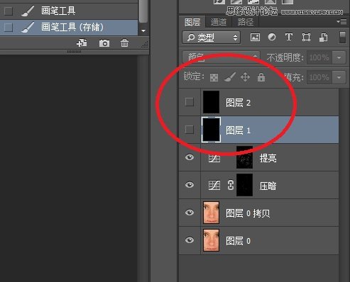Click the 压暗 mask link chain icon
This screenshot has height=282, width=350.
(x=231, y=185)
